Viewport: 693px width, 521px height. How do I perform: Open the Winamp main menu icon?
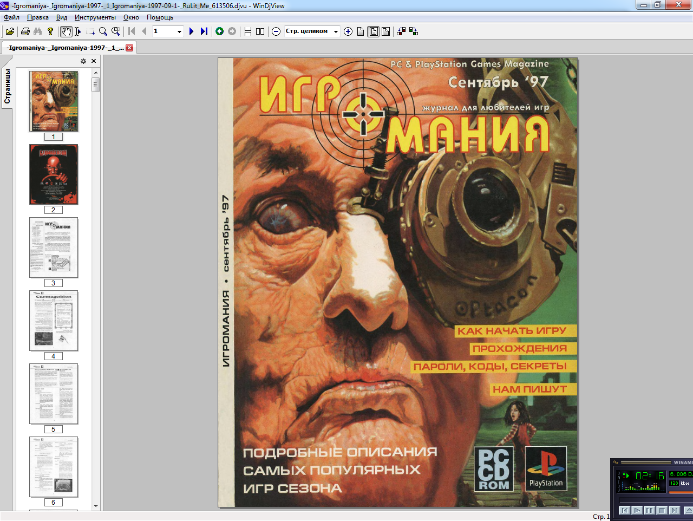(615, 463)
